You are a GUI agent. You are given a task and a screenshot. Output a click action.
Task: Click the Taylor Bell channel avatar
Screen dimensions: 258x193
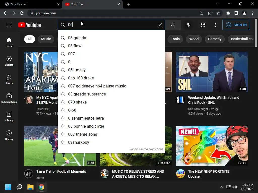pos(29,100)
